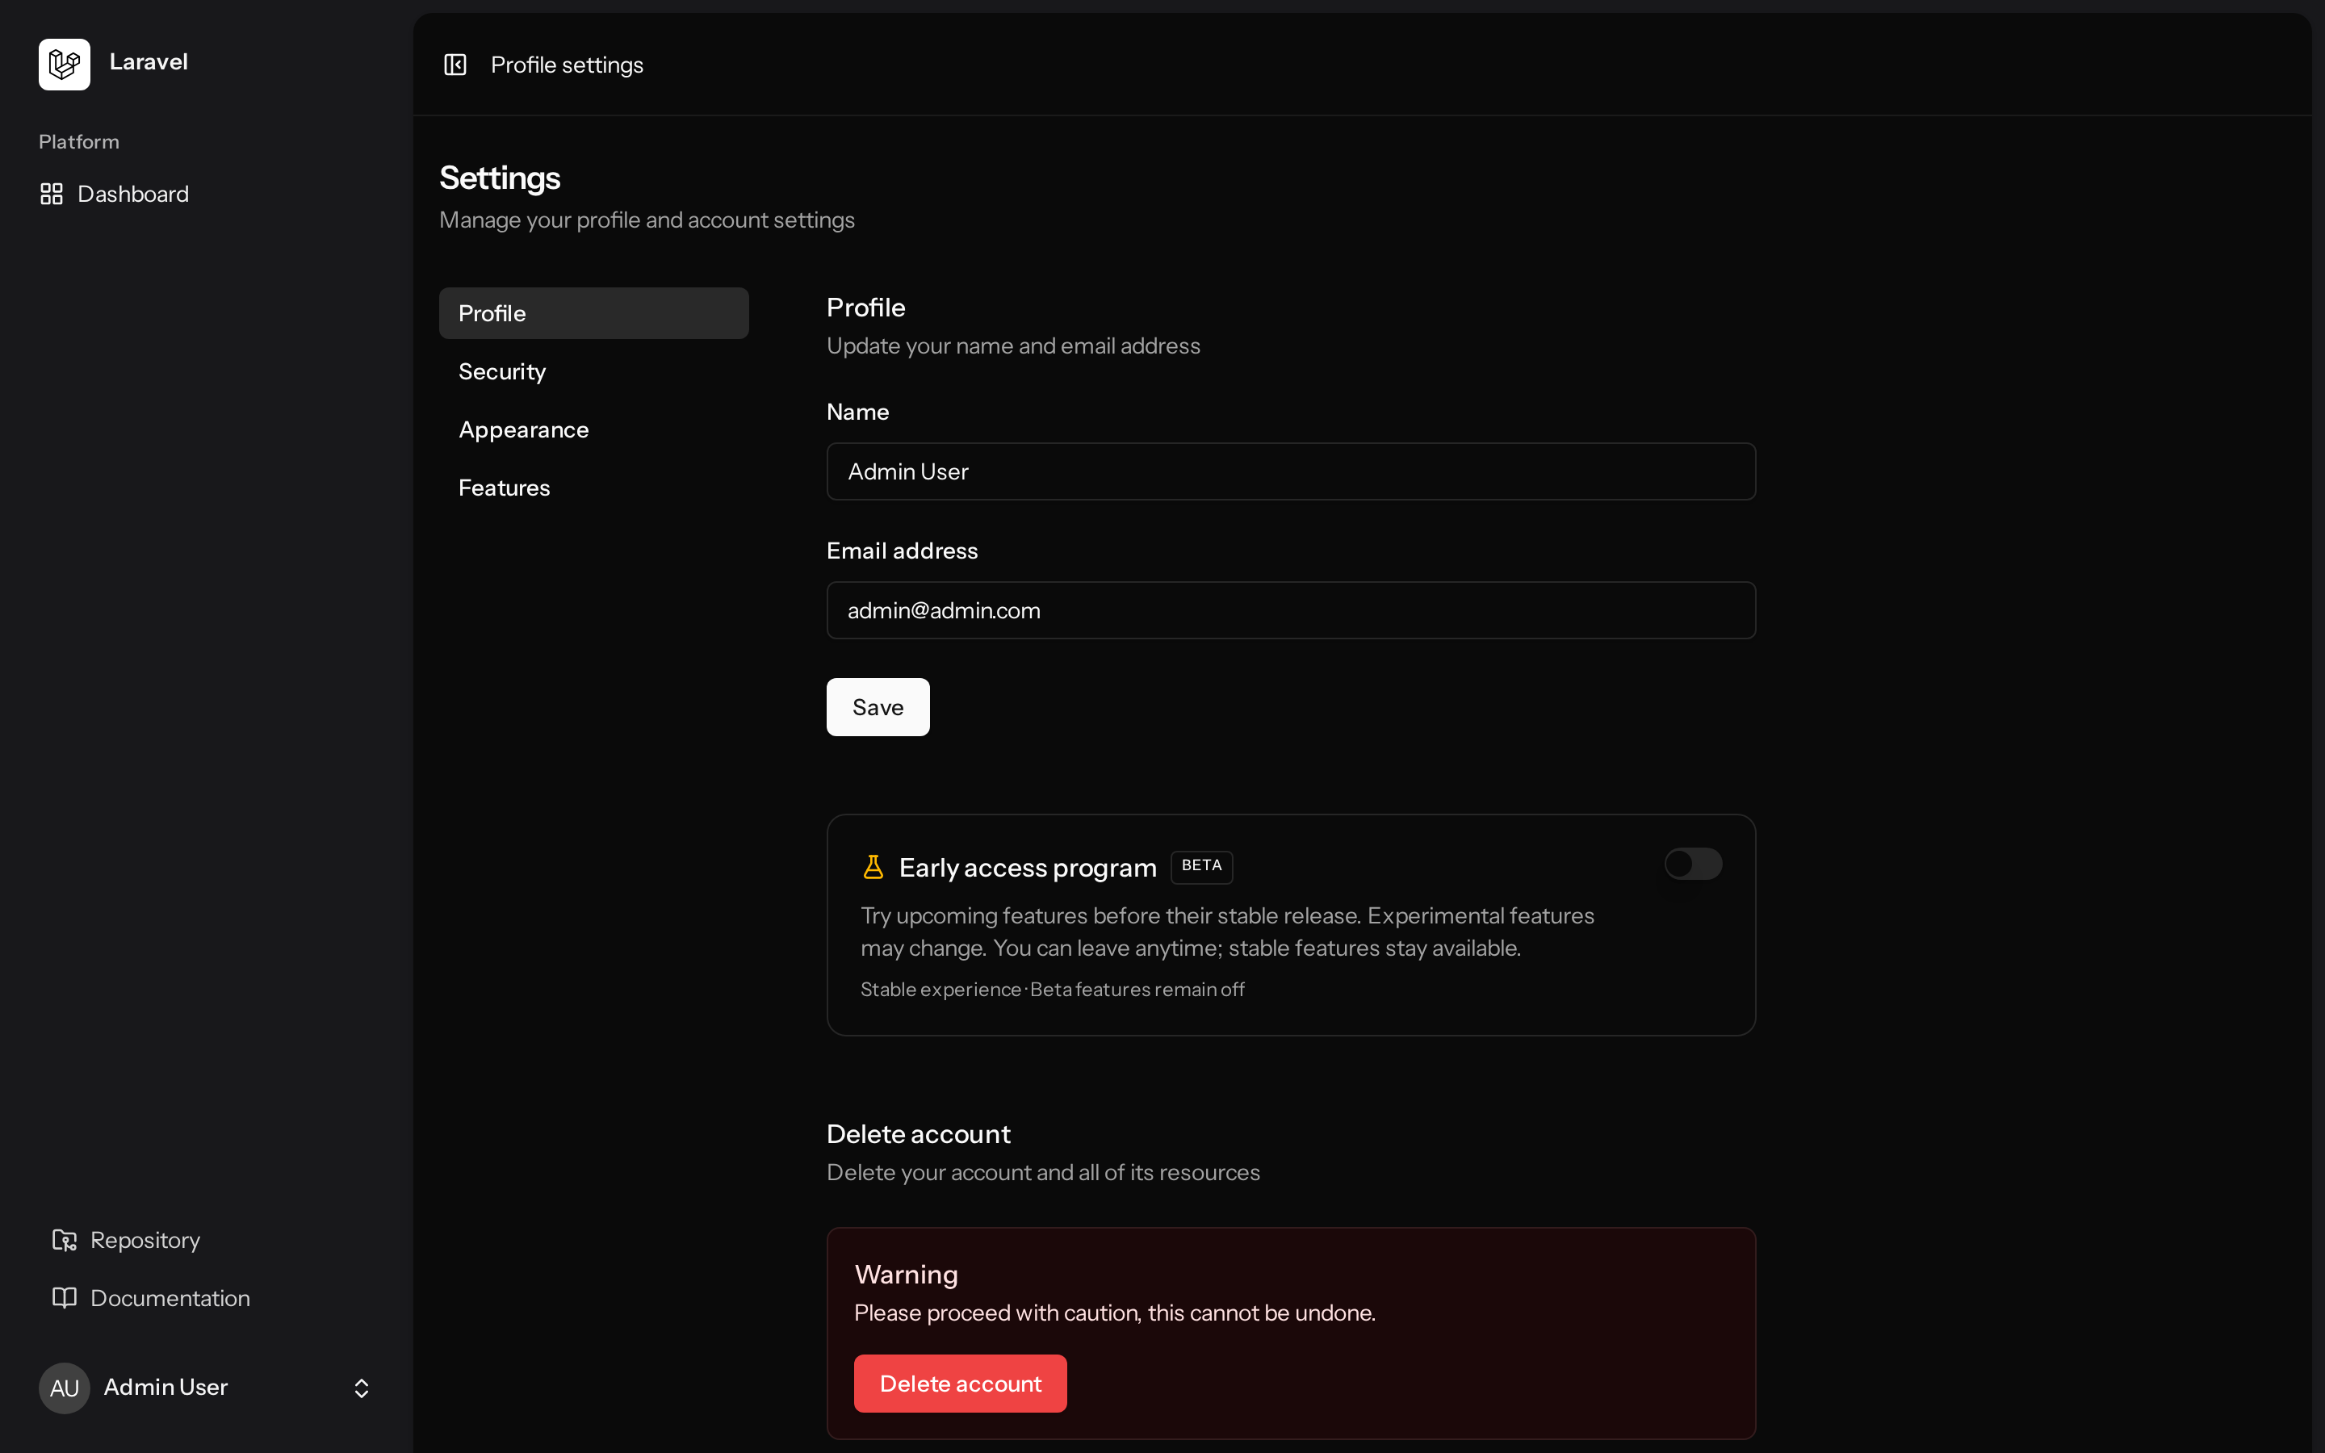The height and width of the screenshot is (1453, 2325).
Task: Click the Laravel app name
Action: pos(149,61)
